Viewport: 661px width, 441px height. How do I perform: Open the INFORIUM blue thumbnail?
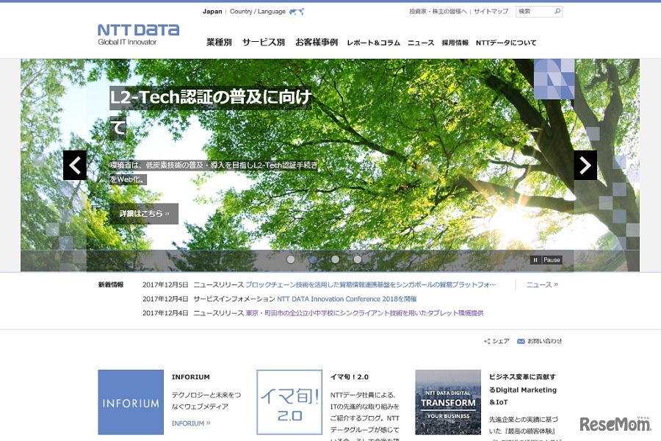[x=131, y=402]
